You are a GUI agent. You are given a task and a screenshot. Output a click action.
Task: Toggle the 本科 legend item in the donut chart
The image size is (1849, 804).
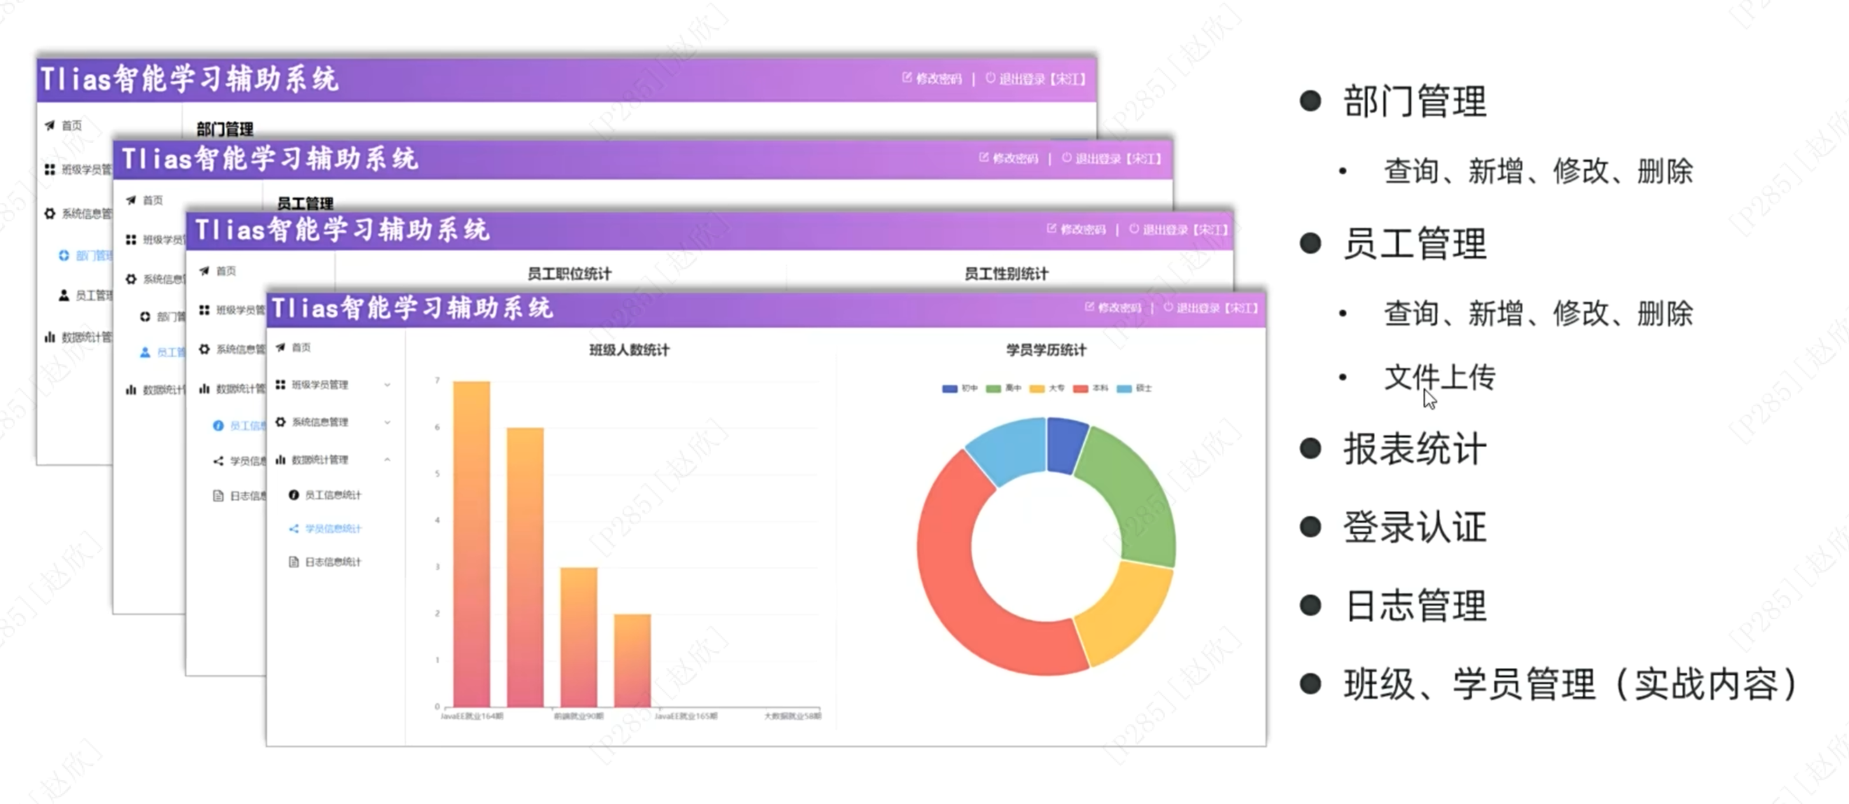(1090, 389)
